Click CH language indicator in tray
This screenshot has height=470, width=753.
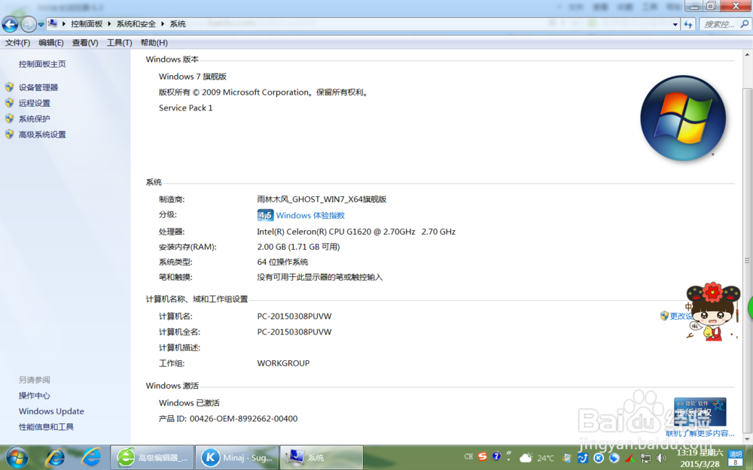[x=468, y=456]
